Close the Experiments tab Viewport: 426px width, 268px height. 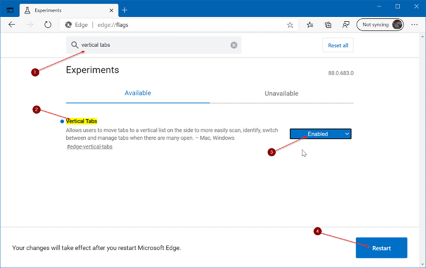click(111, 10)
